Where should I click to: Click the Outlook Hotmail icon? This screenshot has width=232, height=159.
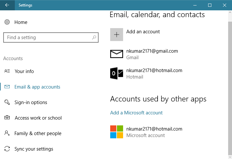[117, 73]
